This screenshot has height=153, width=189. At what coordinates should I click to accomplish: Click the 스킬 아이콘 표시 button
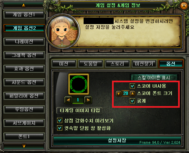(154, 78)
